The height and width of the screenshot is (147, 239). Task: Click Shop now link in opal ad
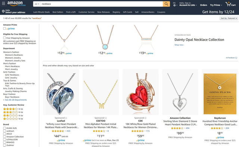point(179,45)
